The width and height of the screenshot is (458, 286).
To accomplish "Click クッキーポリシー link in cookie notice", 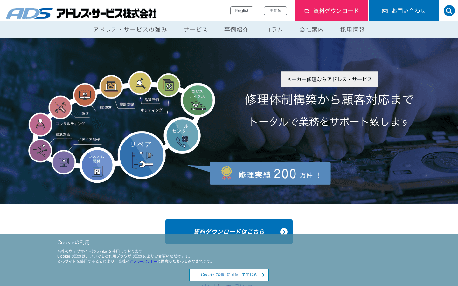I will tap(143, 261).
